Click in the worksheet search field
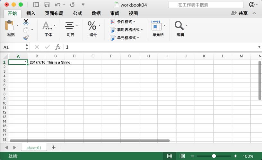Screen dimensions: 262x160 pos(206,5)
